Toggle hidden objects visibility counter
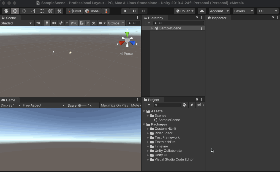Screen dimensions: 280x172 [74, 23]
